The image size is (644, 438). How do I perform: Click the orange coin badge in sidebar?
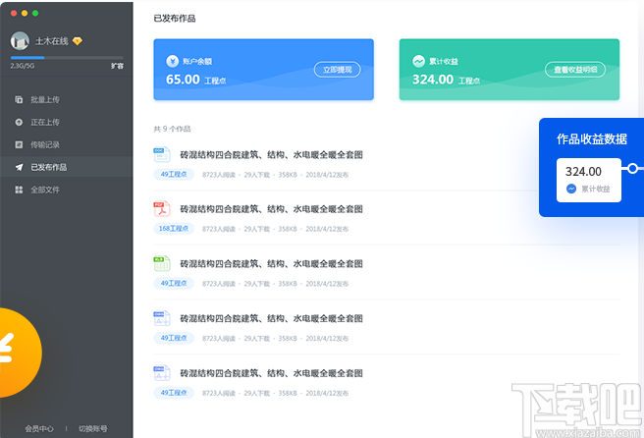[x=21, y=353]
